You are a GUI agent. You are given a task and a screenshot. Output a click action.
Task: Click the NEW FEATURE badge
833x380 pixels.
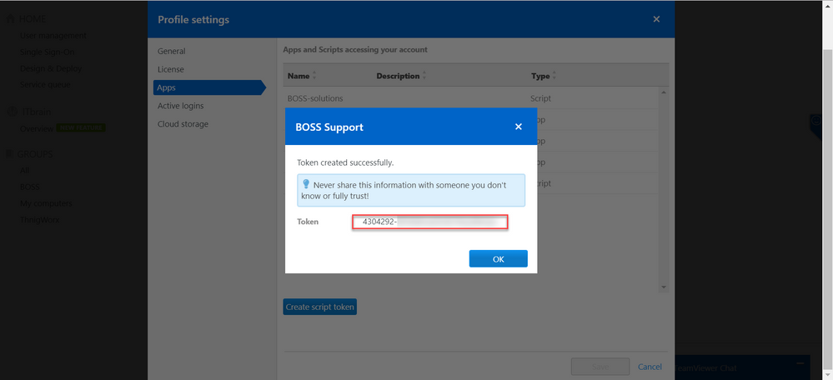tap(81, 127)
